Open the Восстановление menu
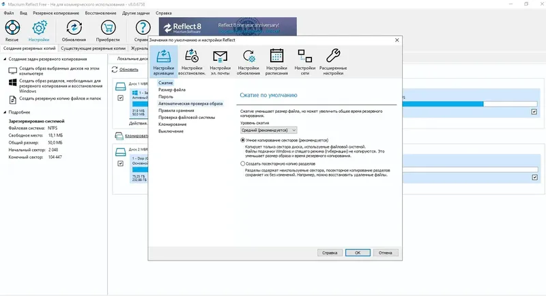Viewport: 546px width, 296px height. (x=100, y=13)
